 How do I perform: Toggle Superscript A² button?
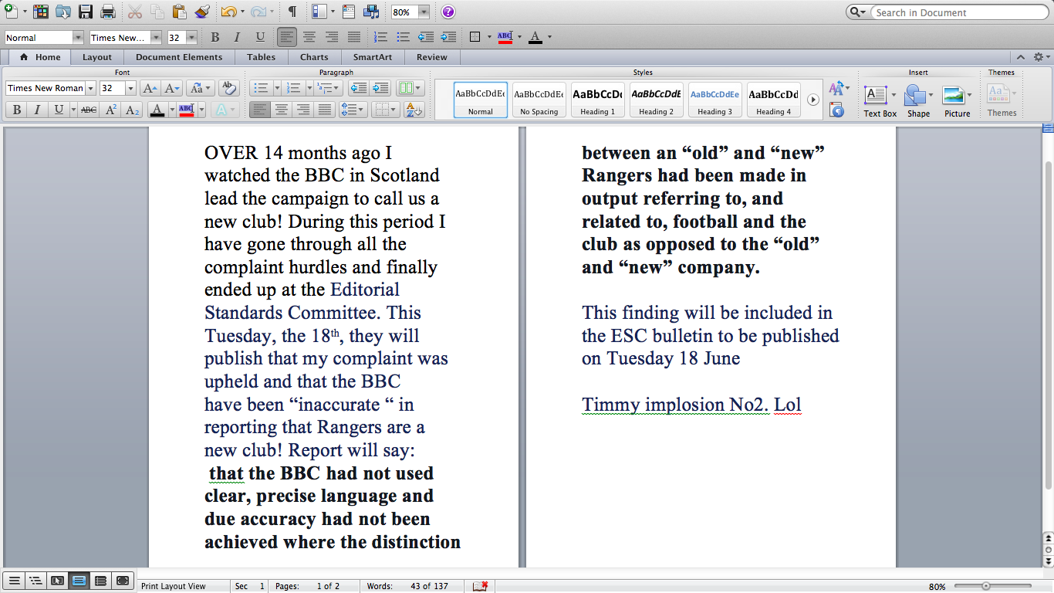110,110
